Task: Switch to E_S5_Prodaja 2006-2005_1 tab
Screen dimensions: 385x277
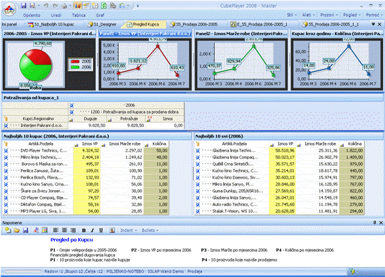Action: [259, 24]
